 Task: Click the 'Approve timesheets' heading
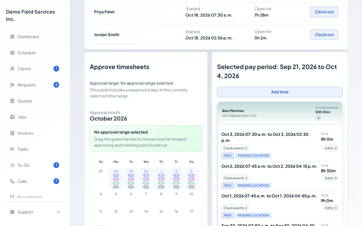click(x=119, y=67)
